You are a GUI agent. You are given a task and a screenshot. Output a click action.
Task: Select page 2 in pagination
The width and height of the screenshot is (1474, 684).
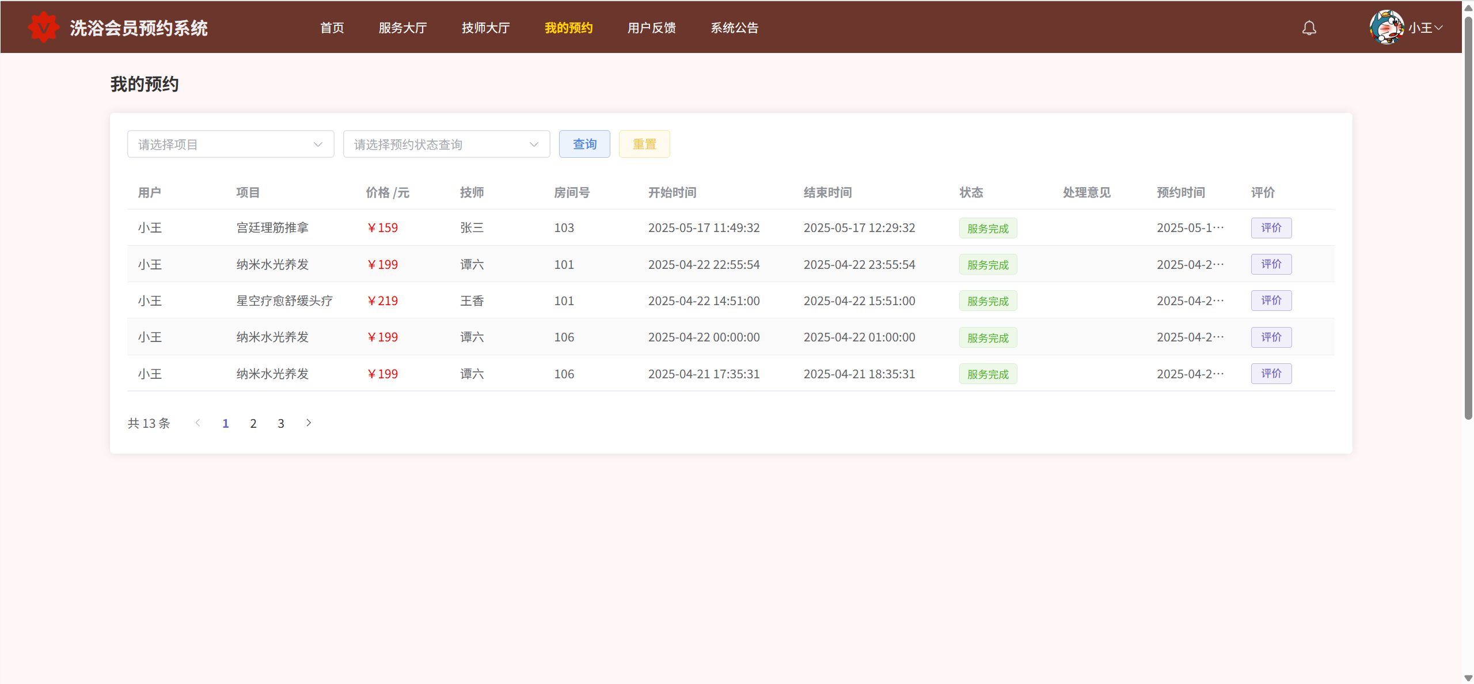pos(253,424)
